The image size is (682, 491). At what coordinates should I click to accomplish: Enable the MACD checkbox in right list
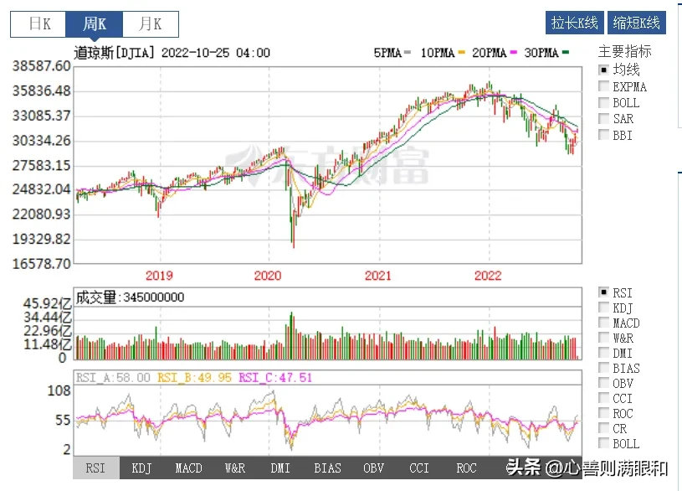tap(603, 323)
